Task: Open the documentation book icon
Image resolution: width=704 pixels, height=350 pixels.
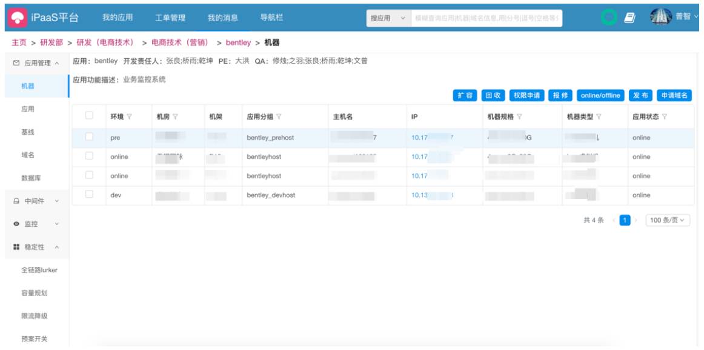Action: pyautogui.click(x=629, y=18)
